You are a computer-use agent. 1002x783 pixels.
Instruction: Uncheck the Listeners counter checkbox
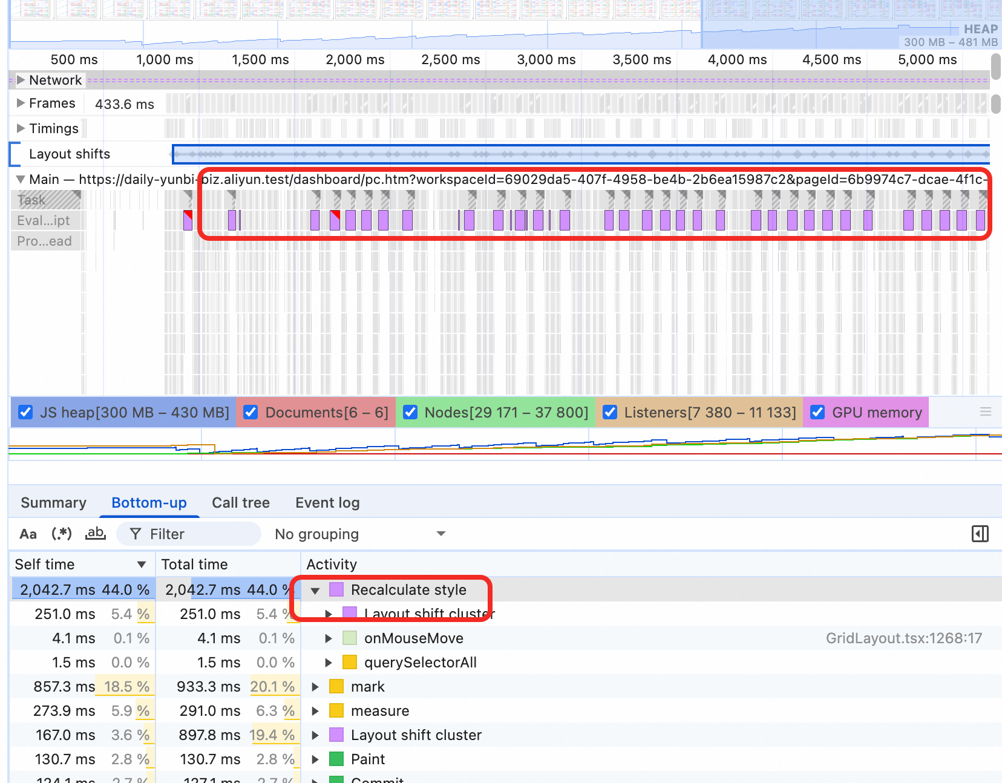tap(610, 412)
